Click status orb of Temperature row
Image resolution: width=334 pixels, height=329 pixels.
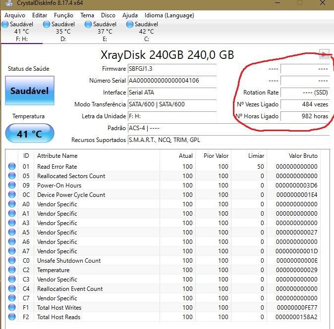pyautogui.click(x=12, y=270)
